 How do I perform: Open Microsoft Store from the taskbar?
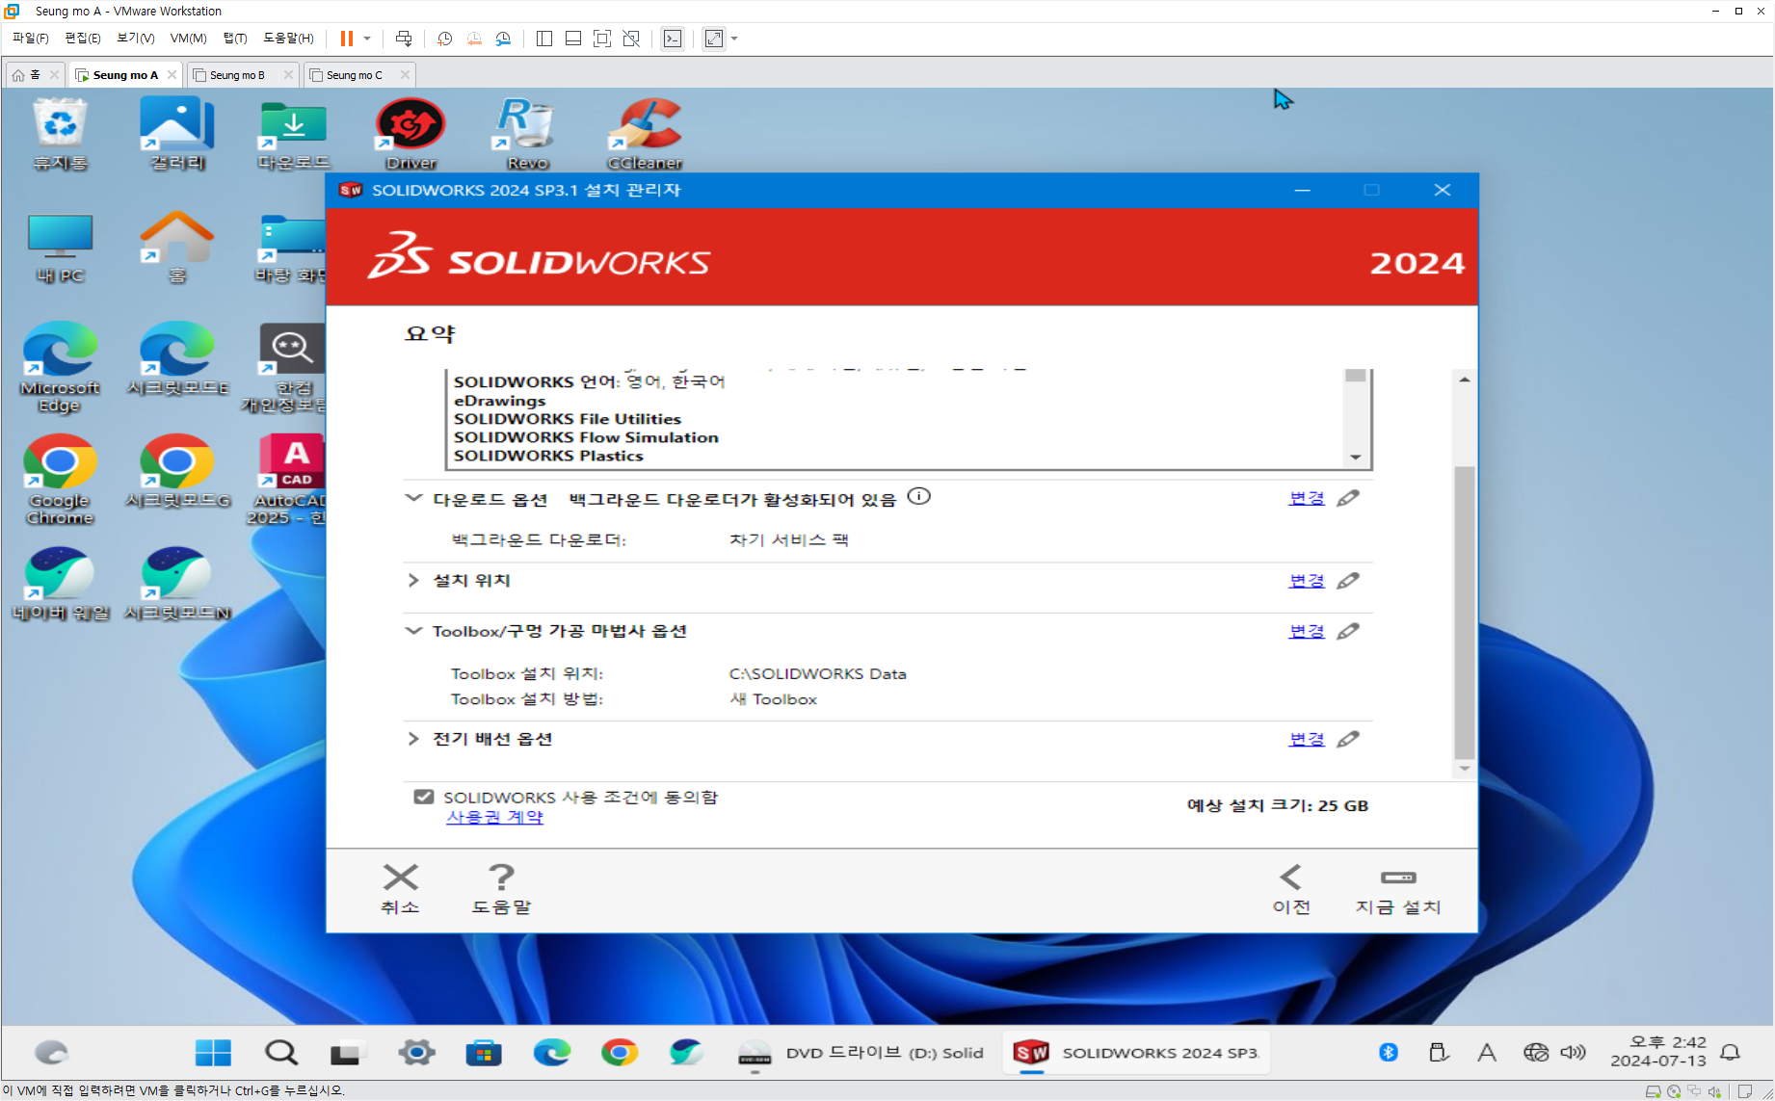click(484, 1053)
